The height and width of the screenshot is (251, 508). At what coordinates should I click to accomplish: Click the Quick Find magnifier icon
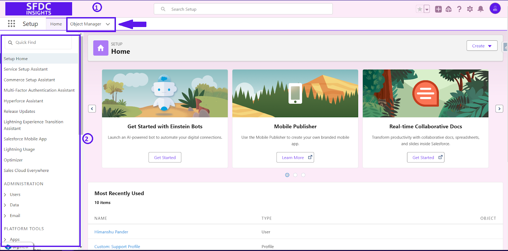click(10, 43)
